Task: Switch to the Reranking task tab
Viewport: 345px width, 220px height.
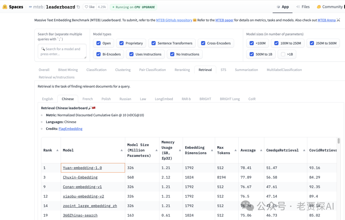Action: click(x=182, y=70)
